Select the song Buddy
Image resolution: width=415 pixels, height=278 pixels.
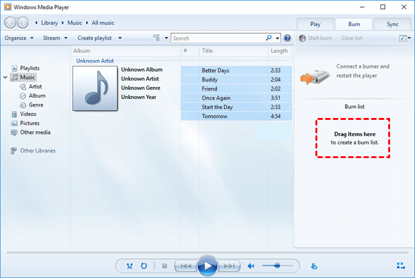(x=236, y=80)
